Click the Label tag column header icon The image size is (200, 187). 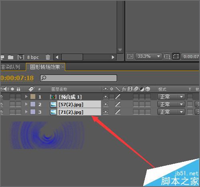[32, 89]
